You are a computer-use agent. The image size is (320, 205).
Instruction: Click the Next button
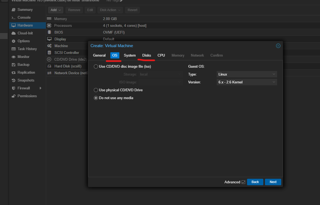pyautogui.click(x=273, y=182)
